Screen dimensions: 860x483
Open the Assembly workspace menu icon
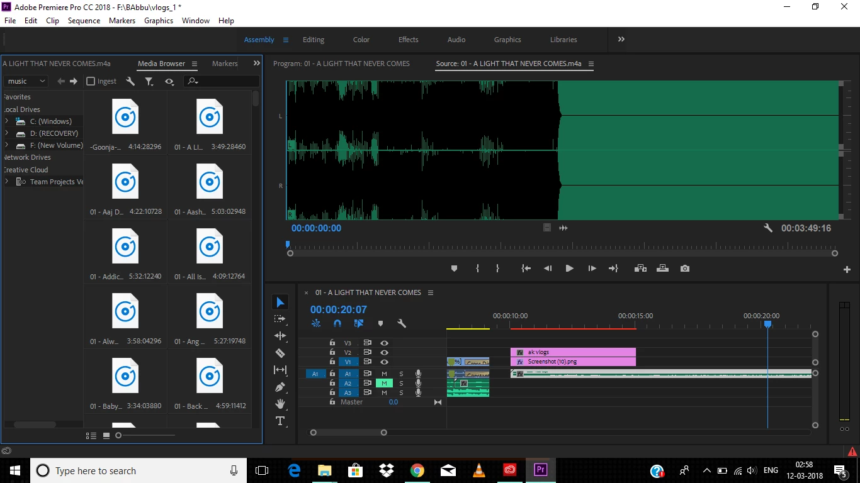click(x=285, y=40)
